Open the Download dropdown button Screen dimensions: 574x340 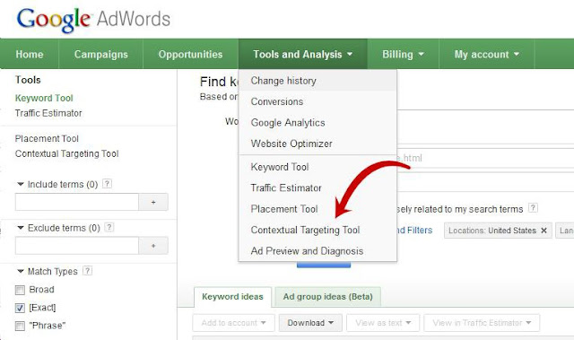[x=310, y=323]
